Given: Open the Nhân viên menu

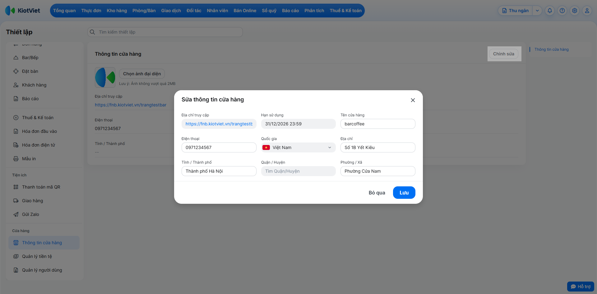Looking at the screenshot, I should point(217,11).
